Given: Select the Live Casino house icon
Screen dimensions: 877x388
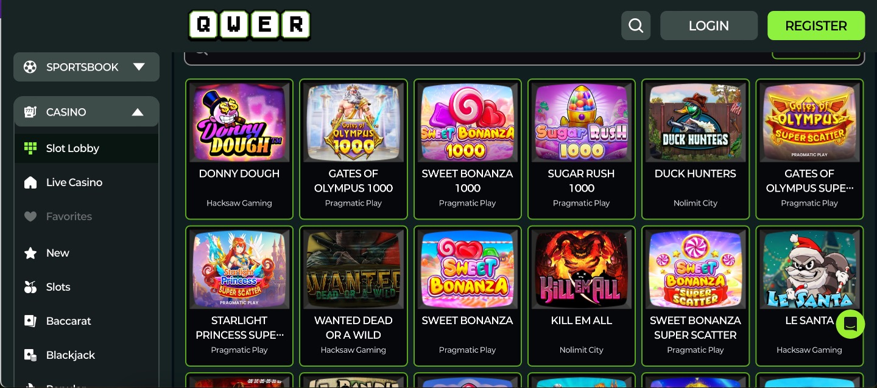Looking at the screenshot, I should 30,182.
